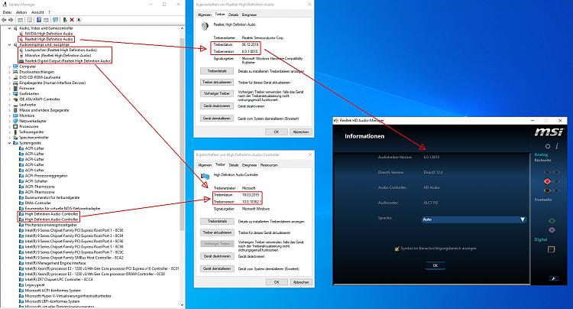Expand the Netzwerkadapter tree node
Image resolution: width=573 pixels, height=309 pixels.
coord(9,121)
